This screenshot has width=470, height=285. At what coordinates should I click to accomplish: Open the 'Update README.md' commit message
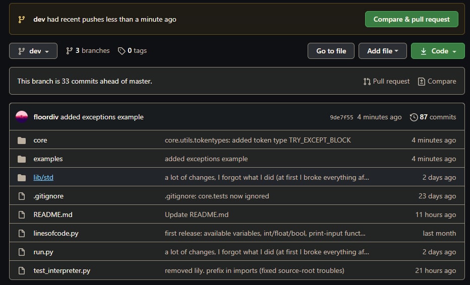pos(197,215)
